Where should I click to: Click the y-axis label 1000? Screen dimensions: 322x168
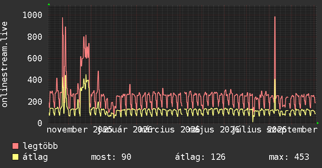pyautogui.click(x=32, y=15)
